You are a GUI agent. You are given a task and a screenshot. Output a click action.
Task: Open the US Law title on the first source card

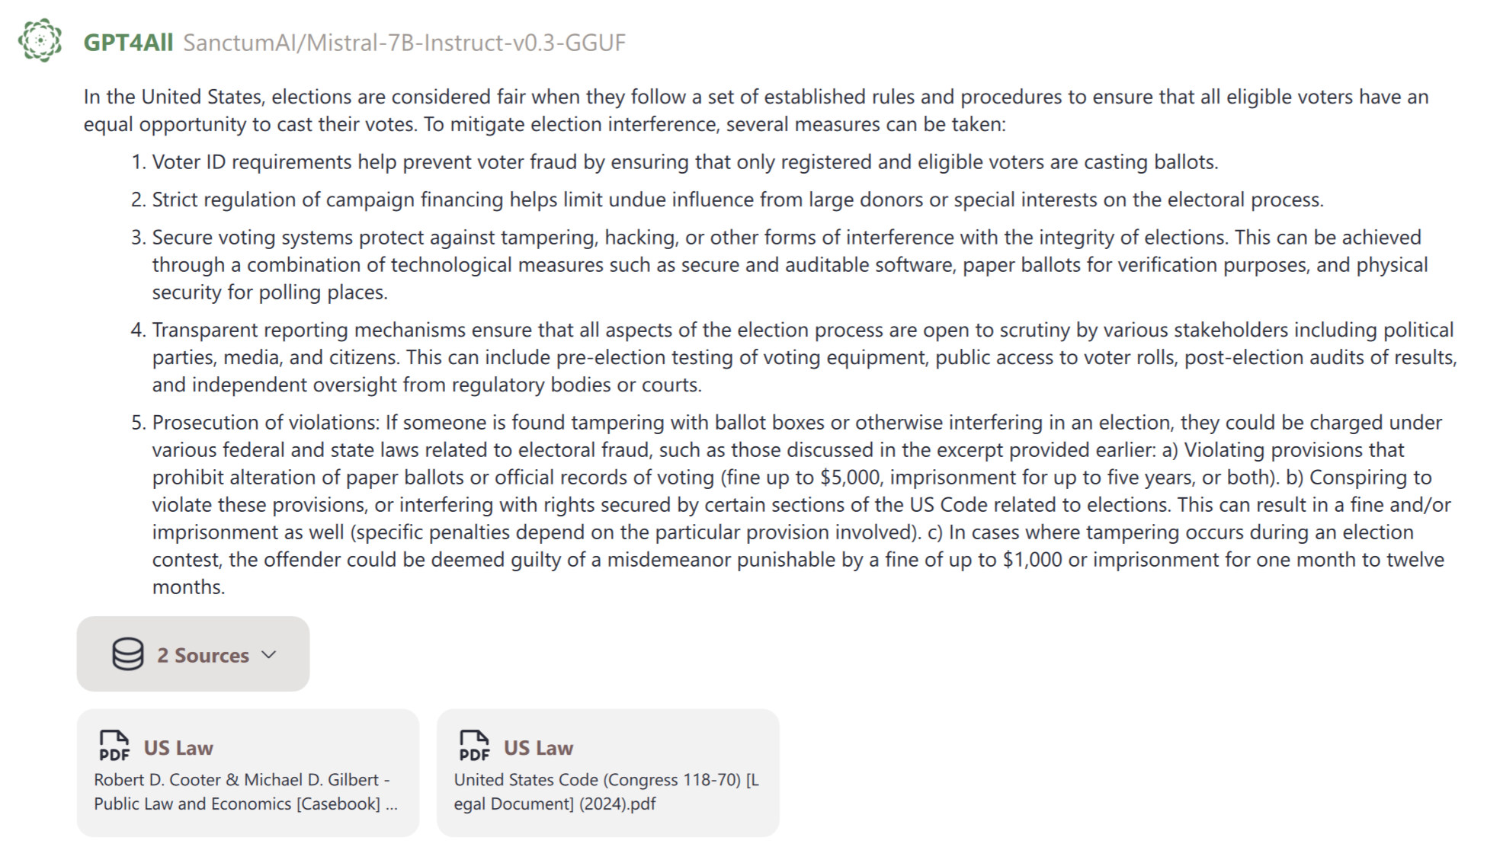(x=178, y=748)
